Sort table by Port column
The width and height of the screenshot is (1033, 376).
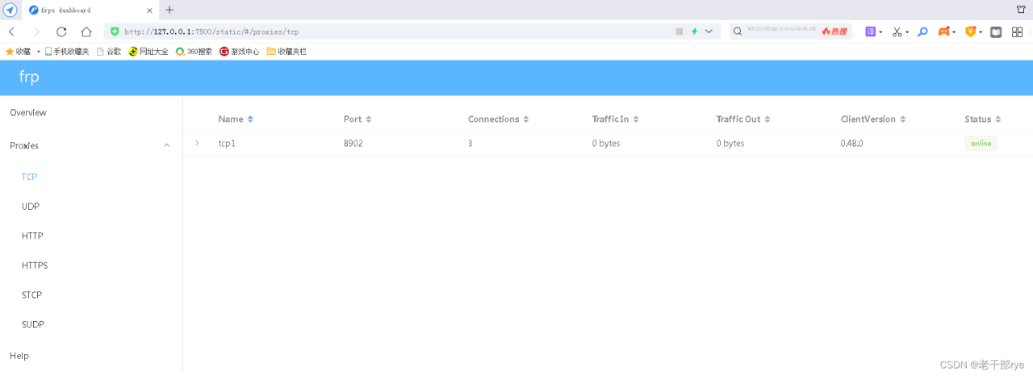pyautogui.click(x=358, y=119)
